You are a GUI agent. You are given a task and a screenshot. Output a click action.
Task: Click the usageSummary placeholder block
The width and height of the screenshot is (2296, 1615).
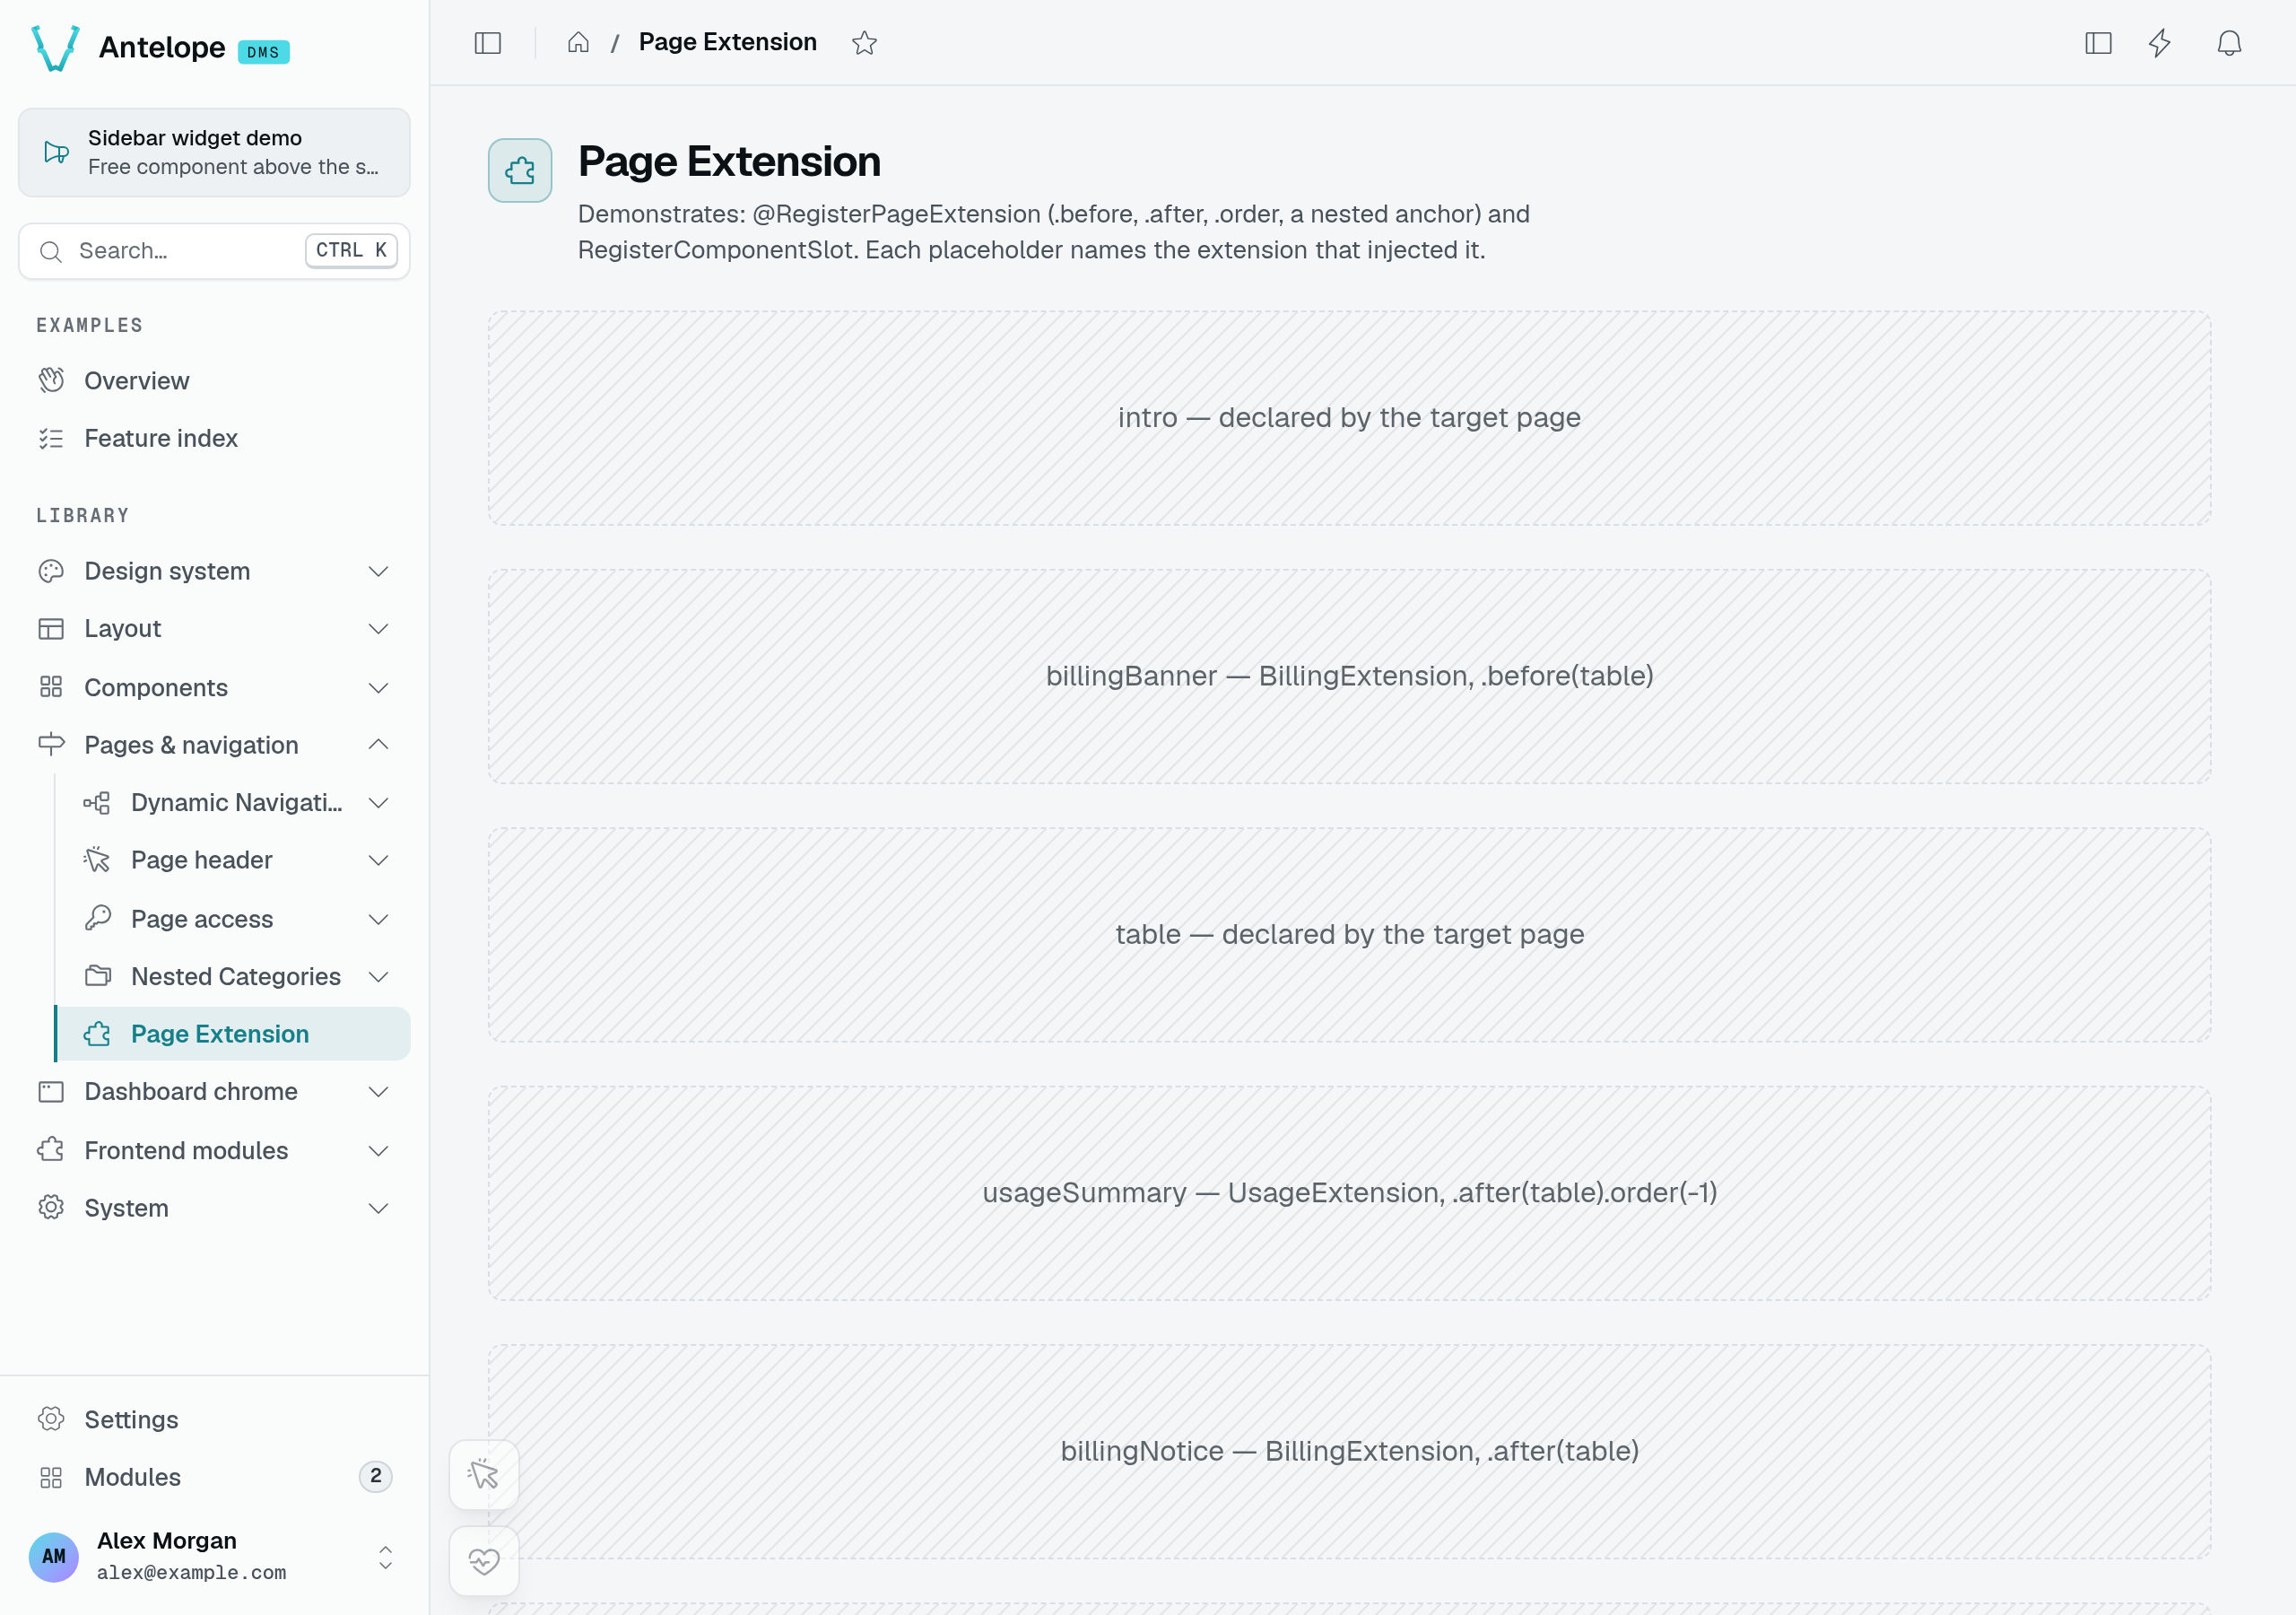point(1349,1192)
